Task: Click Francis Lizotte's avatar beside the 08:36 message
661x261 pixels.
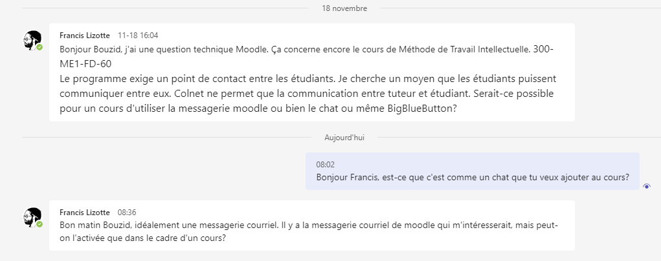Action: 32,217
